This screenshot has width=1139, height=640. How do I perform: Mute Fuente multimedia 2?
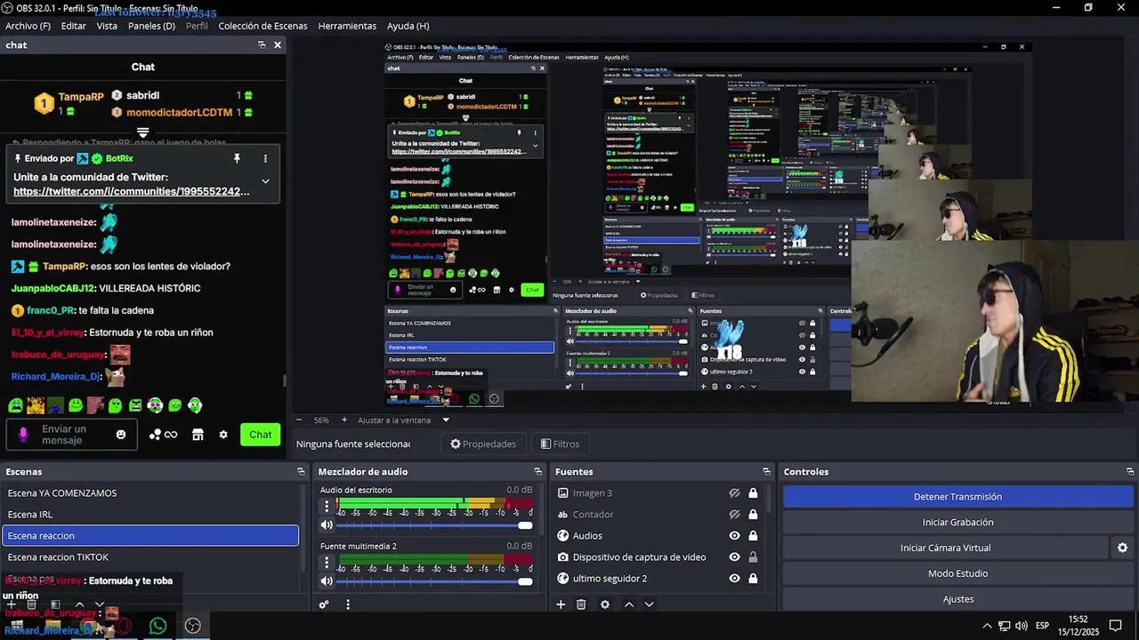point(327,581)
